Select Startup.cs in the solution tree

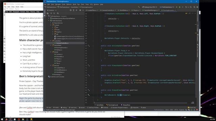point(59,50)
